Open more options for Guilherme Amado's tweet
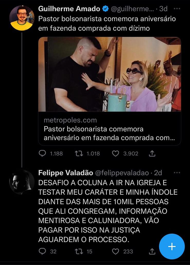This screenshot has width=190, height=265. (177, 9)
